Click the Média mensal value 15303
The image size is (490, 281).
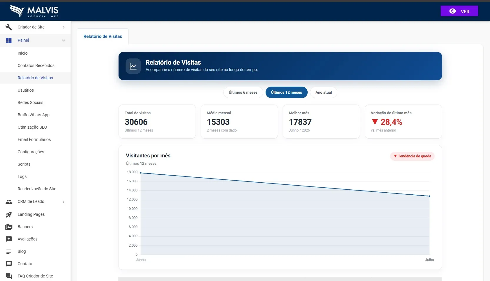point(218,122)
